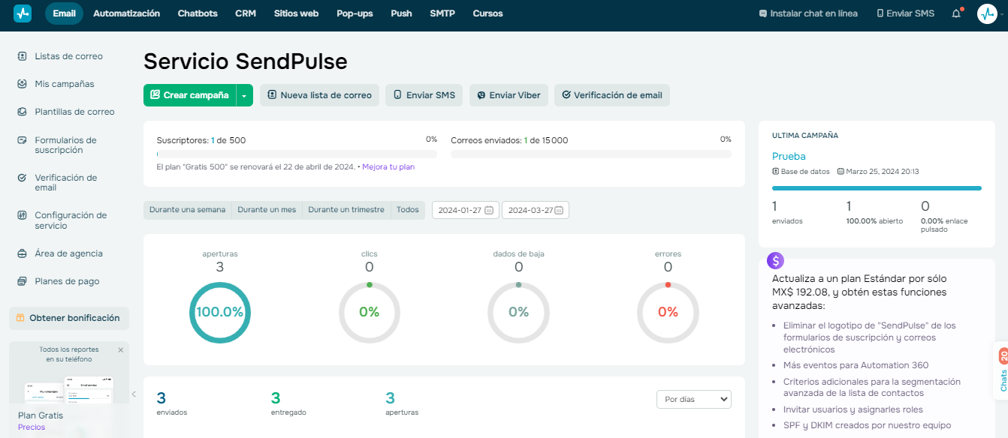Open the SMTP tab
1008x438 pixels.
pyautogui.click(x=442, y=13)
